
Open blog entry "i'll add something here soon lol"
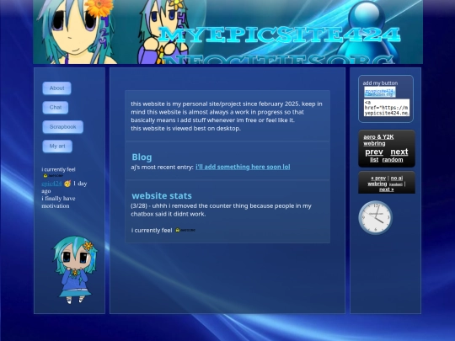(243, 167)
